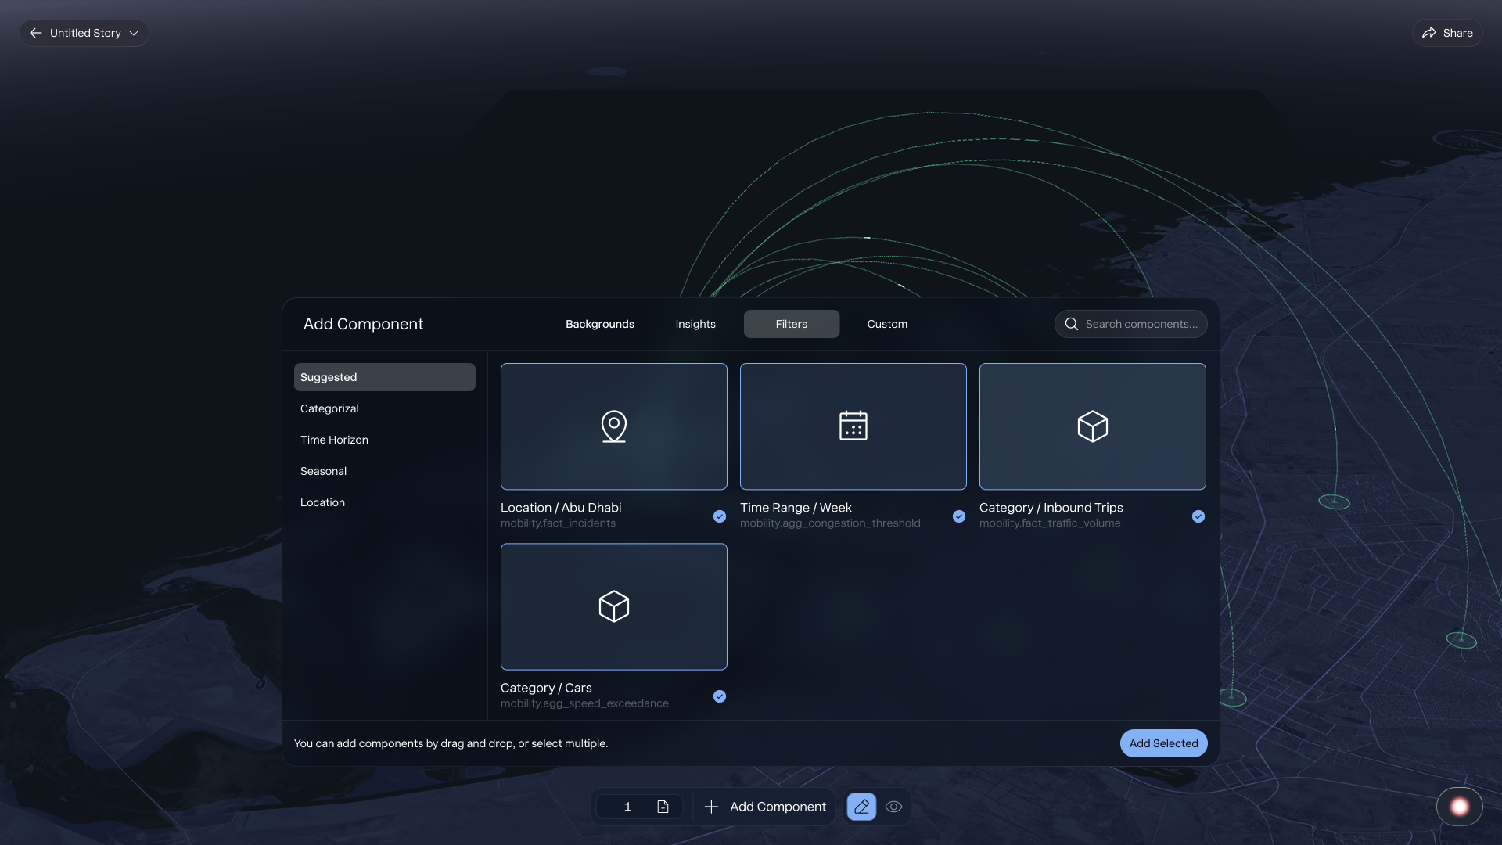Screen dimensions: 1502x845
Task: Click the cube icon on Category / Cars card
Action: pyautogui.click(x=613, y=606)
